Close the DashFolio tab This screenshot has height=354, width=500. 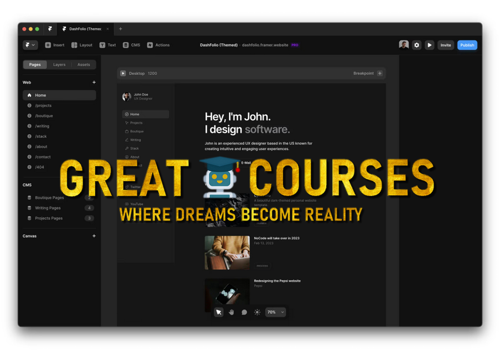[x=108, y=29]
